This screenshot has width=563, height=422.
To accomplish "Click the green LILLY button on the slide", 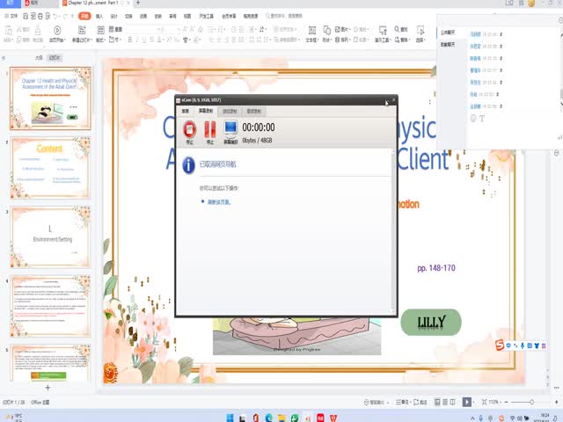I will pyautogui.click(x=431, y=323).
